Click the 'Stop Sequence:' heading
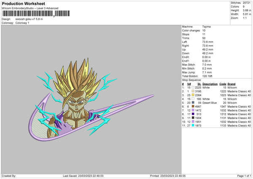 coord(192,80)
